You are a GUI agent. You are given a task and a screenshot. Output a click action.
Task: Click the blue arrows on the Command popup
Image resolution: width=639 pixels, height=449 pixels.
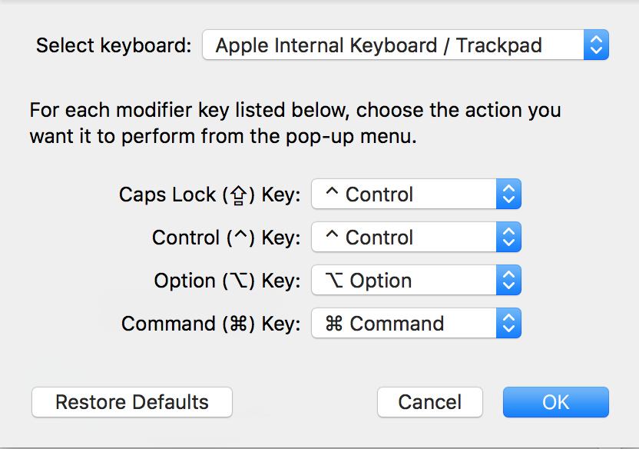coord(508,323)
